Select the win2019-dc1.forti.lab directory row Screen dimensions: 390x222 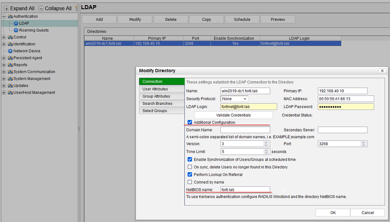(x=213, y=43)
